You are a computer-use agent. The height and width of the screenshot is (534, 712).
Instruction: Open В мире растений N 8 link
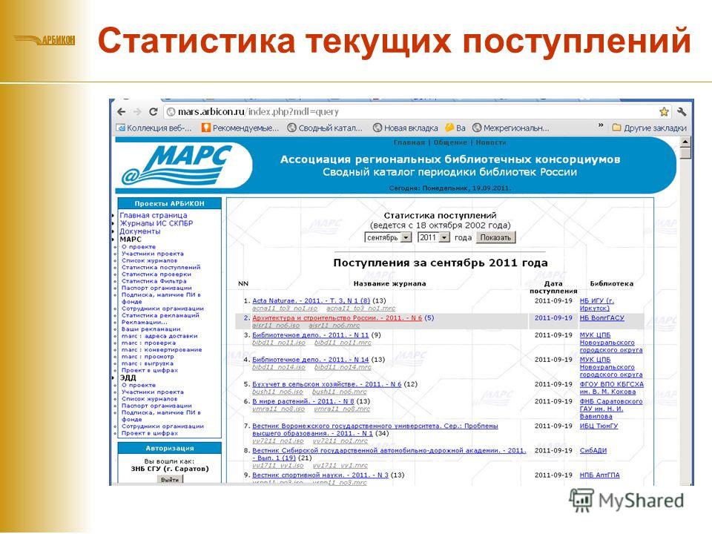pos(303,401)
